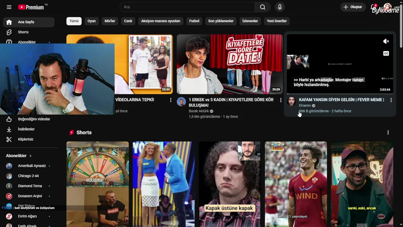Open Kliplerim scissors item
Image resolution: width=403 pixels, height=227 pixels.
pyautogui.click(x=29, y=139)
